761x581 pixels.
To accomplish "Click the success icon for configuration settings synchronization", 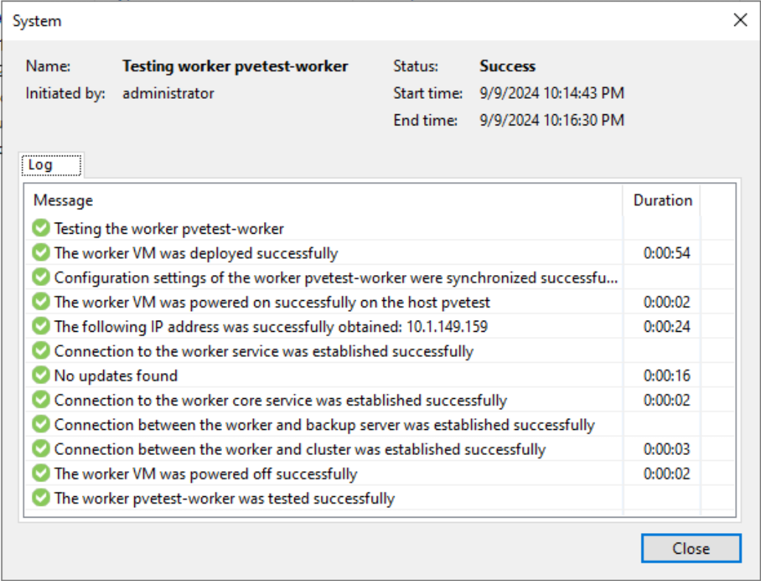I will [x=41, y=276].
